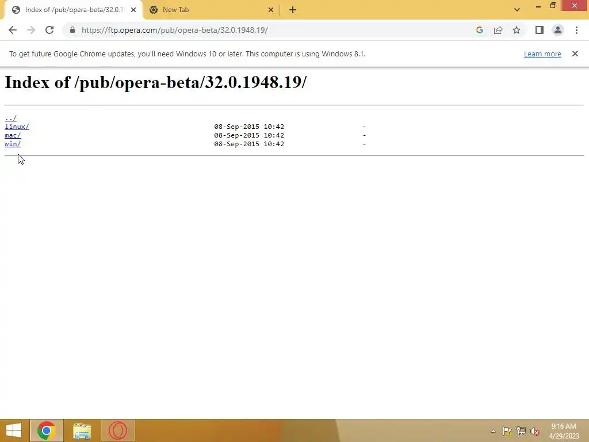Open a new tab with plus button

coord(293,10)
